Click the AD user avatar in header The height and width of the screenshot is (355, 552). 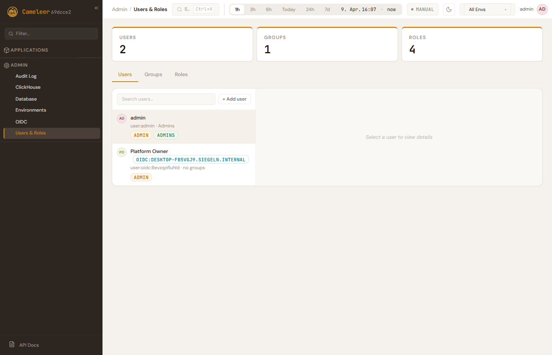pyautogui.click(x=542, y=9)
